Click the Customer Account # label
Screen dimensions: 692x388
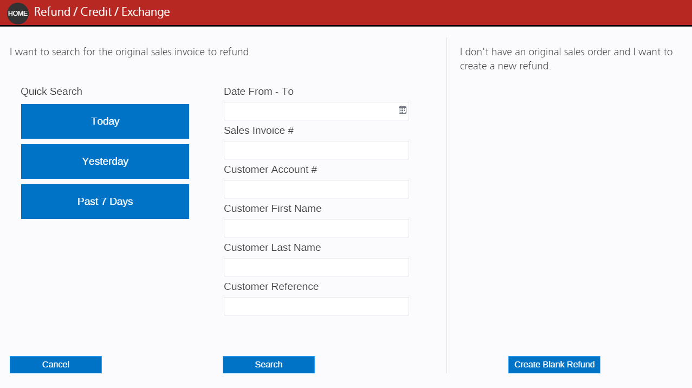tap(270, 170)
